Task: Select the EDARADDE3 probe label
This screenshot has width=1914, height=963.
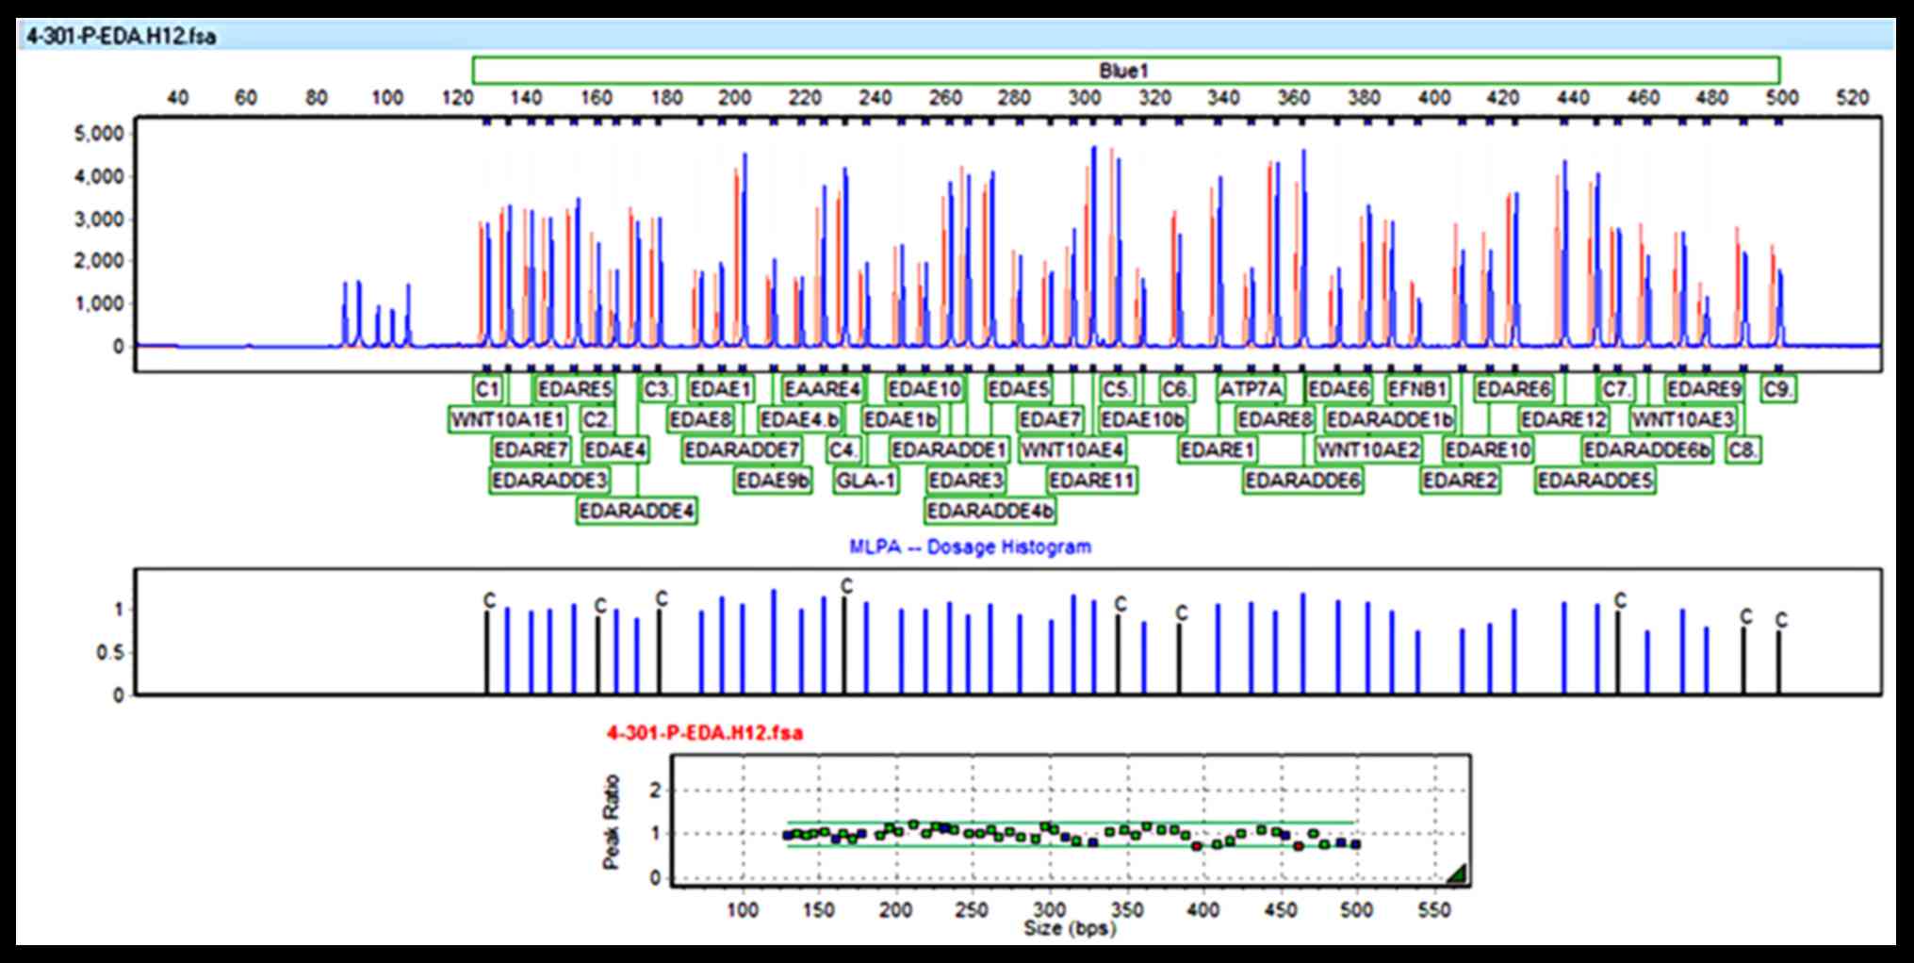Action: 549,481
